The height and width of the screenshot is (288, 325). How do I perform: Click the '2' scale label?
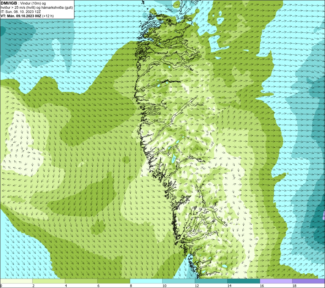tap(33, 286)
